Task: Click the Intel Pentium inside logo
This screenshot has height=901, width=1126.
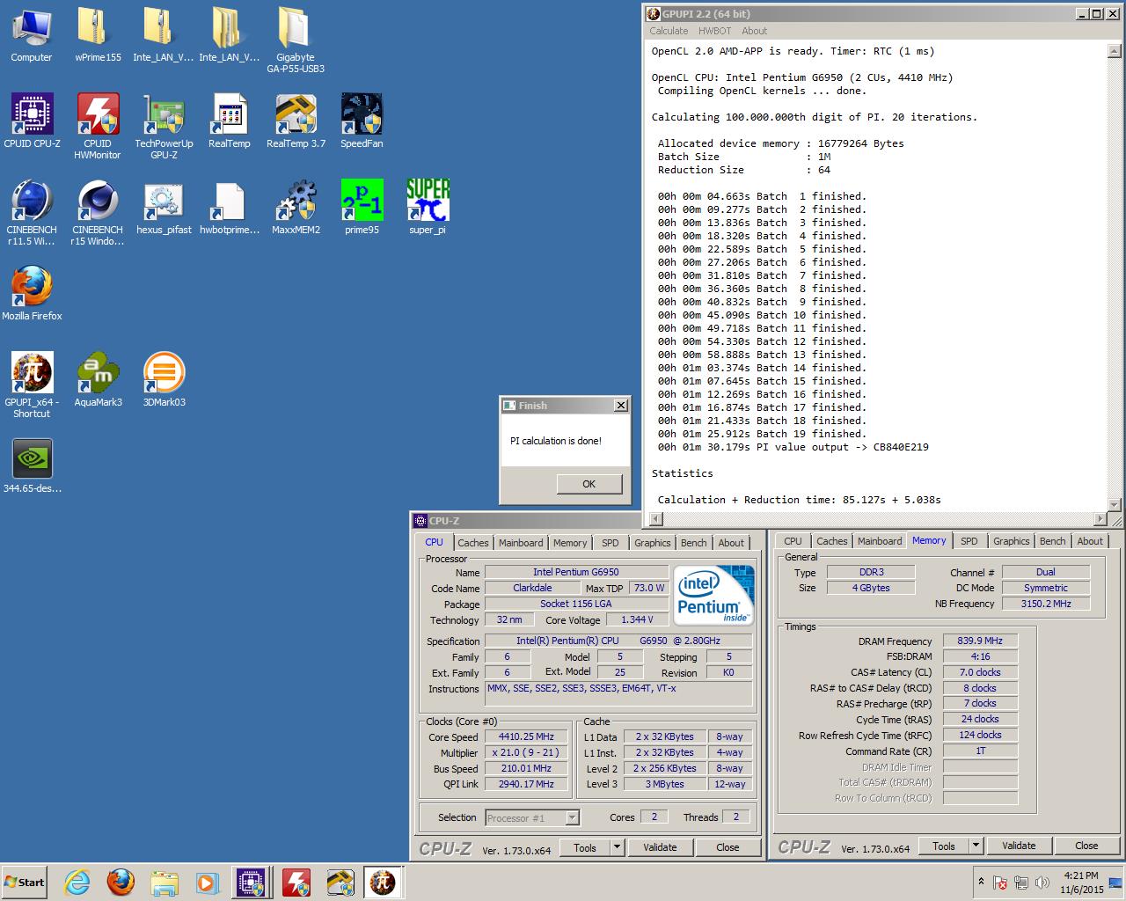Action: pyautogui.click(x=714, y=596)
